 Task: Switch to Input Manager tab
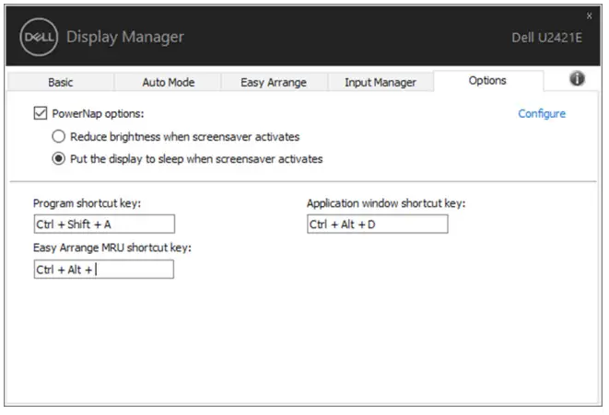coord(381,82)
